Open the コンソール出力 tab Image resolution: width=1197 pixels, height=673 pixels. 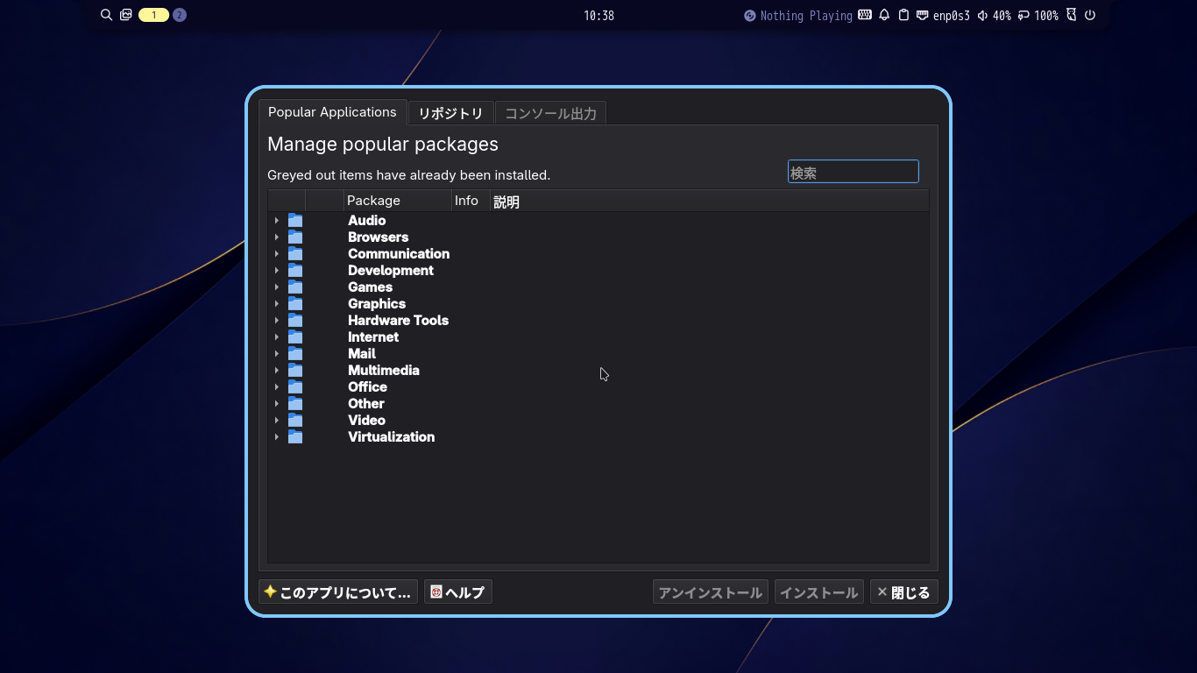550,114
